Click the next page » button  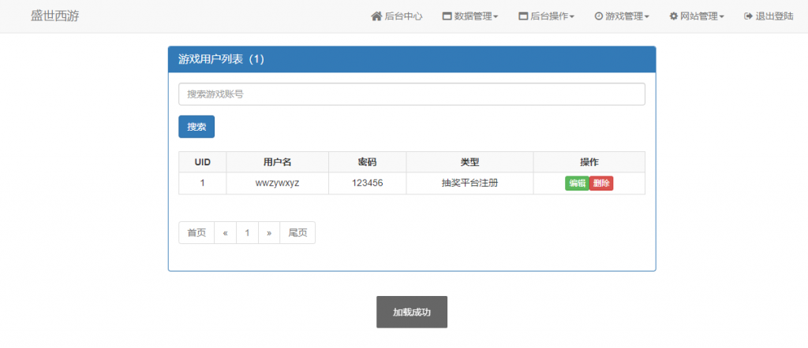[269, 233]
